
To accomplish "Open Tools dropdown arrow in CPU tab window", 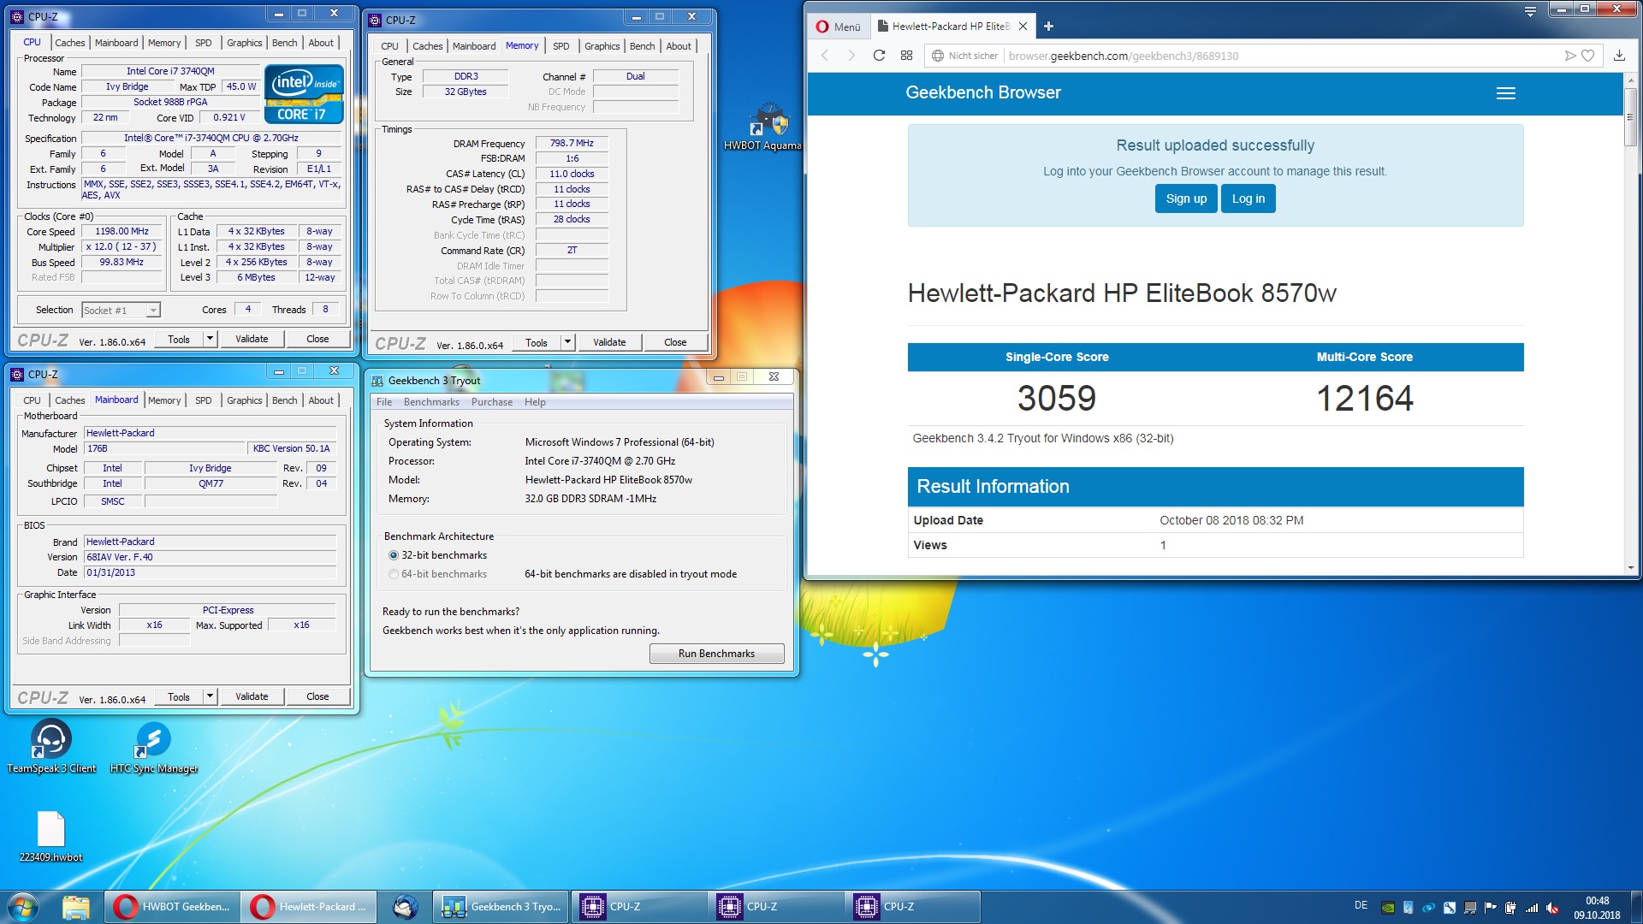I will click(210, 339).
